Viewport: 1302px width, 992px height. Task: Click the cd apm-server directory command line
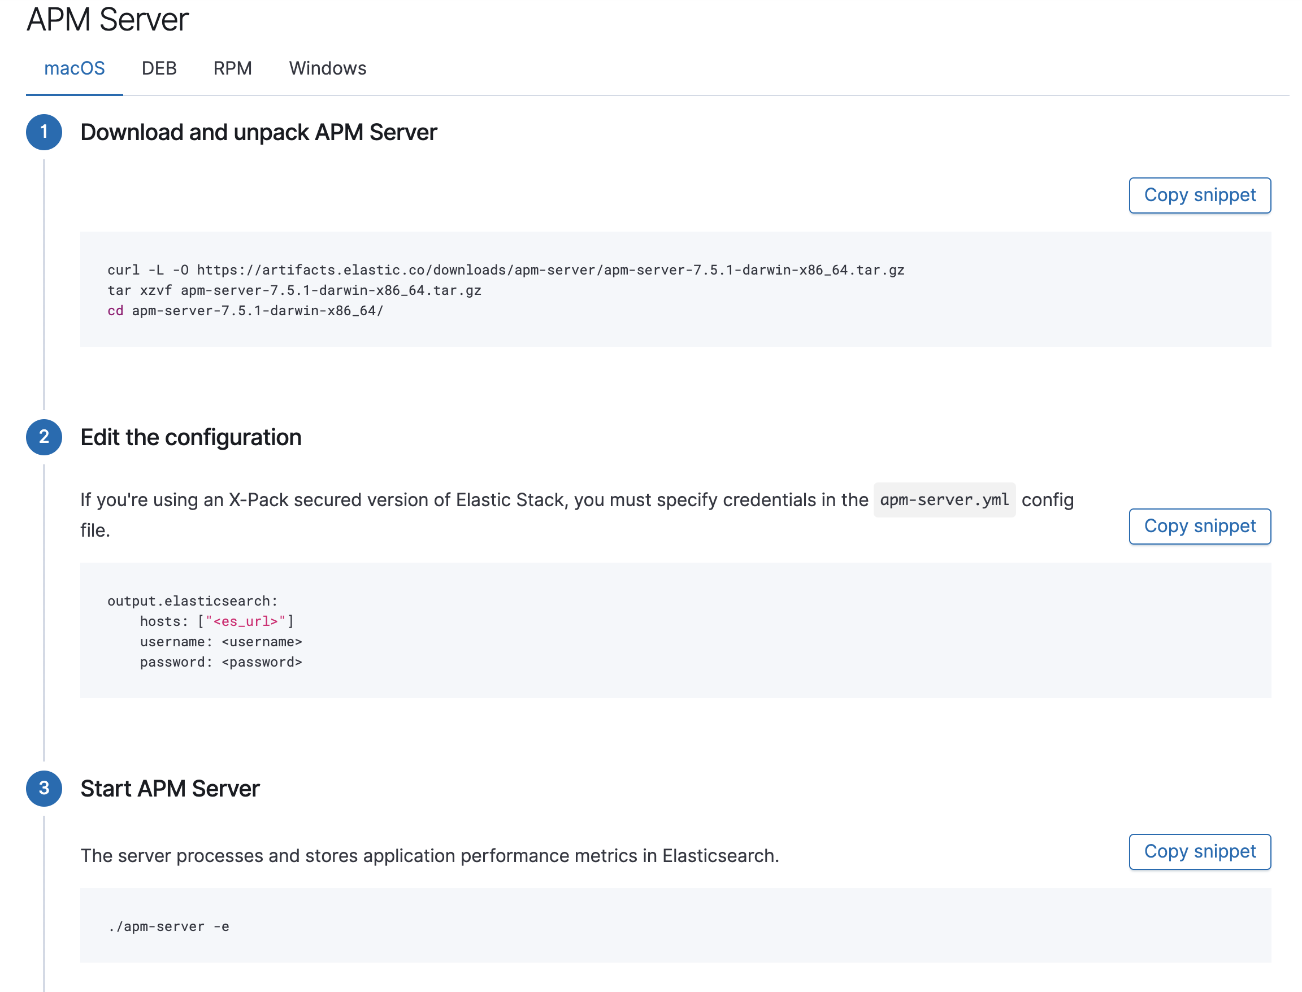(x=245, y=311)
